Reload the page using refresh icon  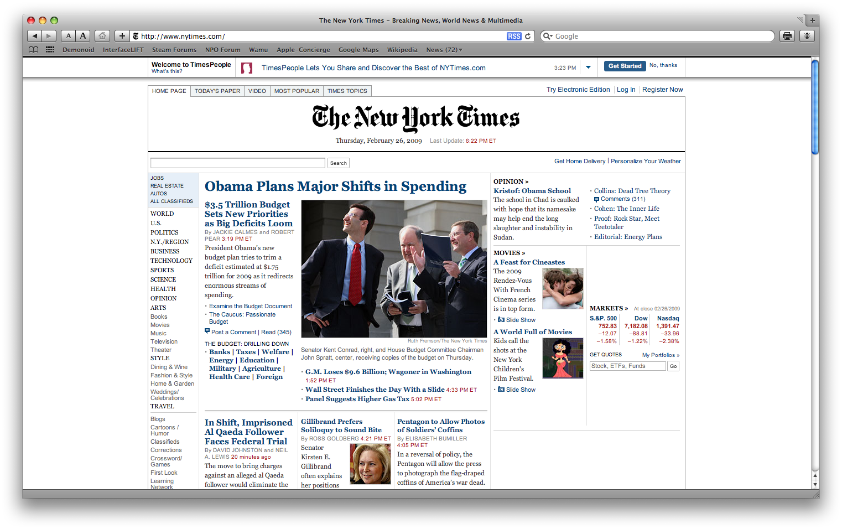[528, 36]
